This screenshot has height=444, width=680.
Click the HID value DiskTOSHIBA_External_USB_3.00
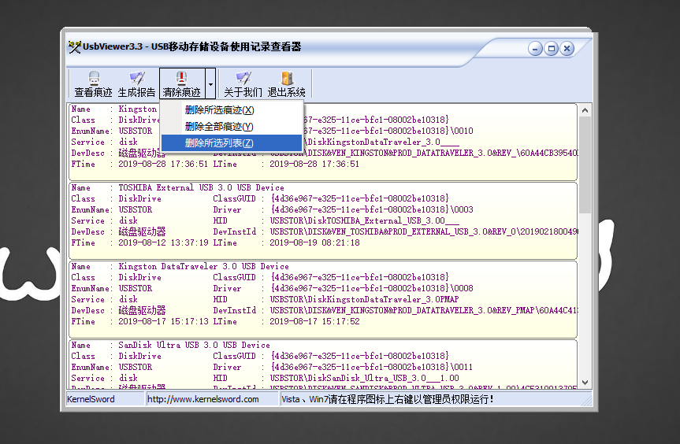(364, 221)
